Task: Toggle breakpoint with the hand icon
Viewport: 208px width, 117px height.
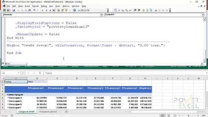Action: tap(143, 10)
